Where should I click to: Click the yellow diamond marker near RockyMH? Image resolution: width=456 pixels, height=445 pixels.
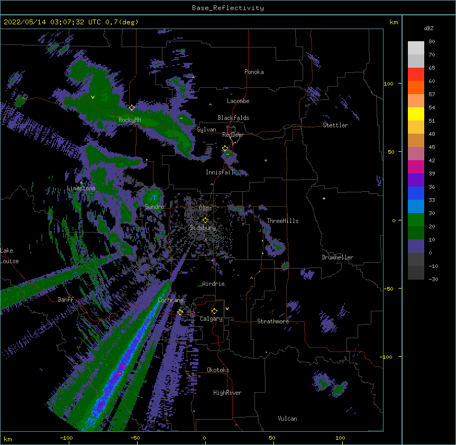132,108
